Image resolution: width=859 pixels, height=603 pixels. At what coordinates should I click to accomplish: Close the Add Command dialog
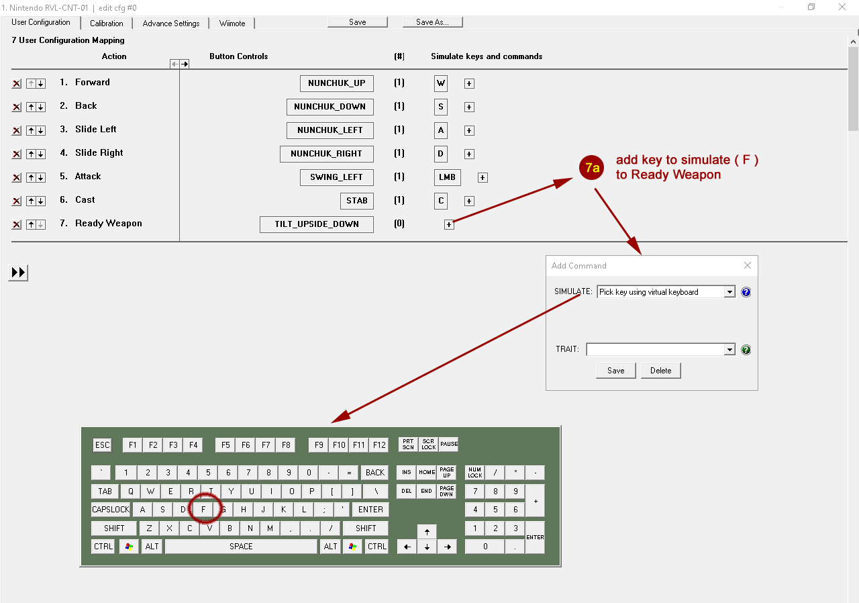(x=748, y=266)
